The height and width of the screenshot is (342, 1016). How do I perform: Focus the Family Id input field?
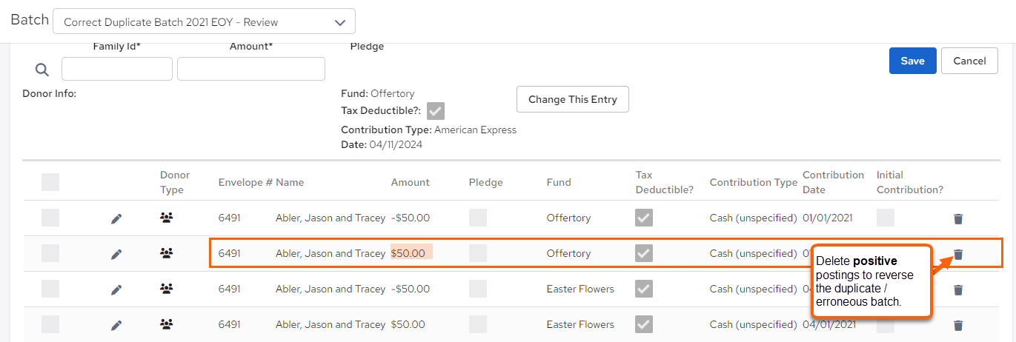coord(117,69)
